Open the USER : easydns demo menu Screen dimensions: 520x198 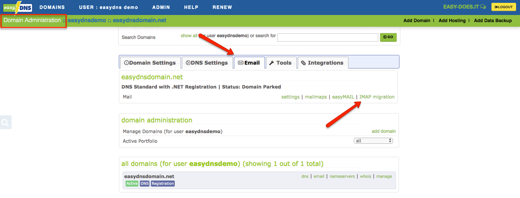coord(108,7)
